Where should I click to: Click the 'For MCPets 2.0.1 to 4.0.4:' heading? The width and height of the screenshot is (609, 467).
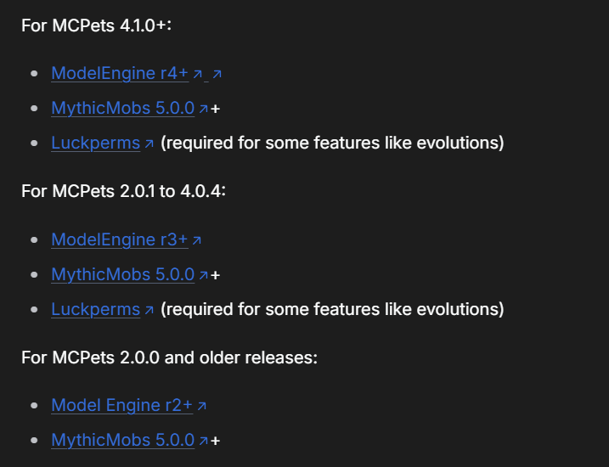pos(123,190)
